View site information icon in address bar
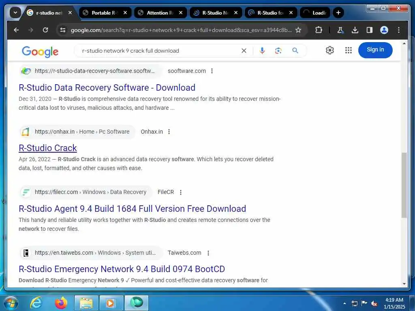This screenshot has width=415, height=311. coord(63,30)
